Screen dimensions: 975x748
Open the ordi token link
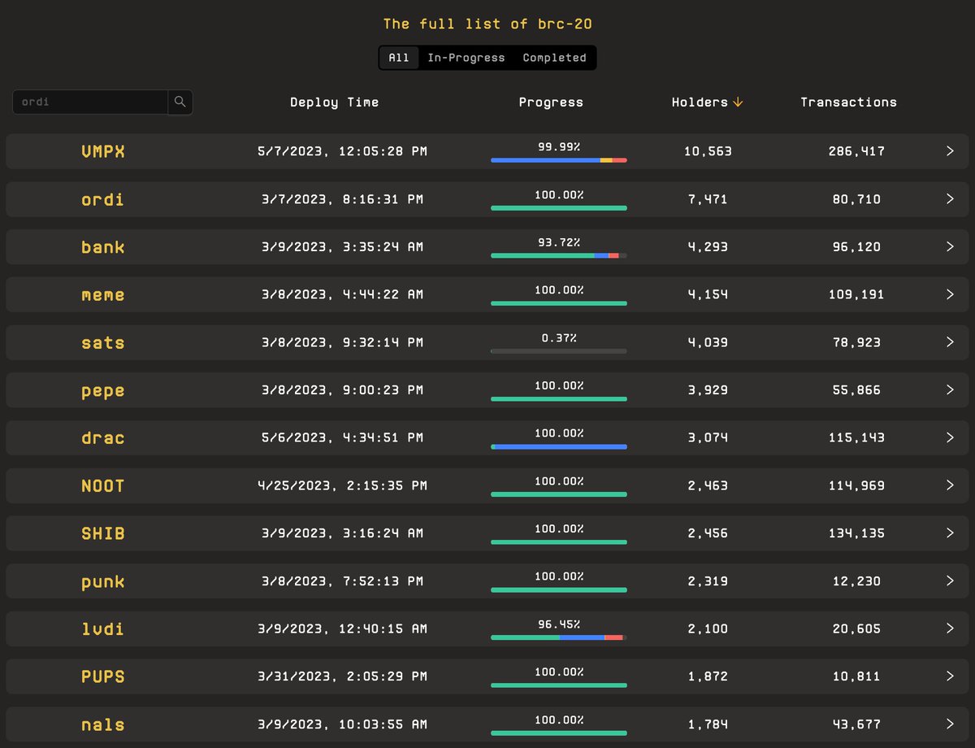[x=103, y=199]
